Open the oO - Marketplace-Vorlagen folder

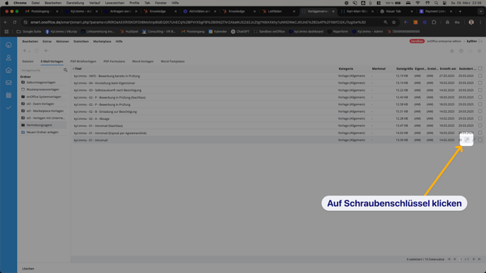[x=45, y=111]
